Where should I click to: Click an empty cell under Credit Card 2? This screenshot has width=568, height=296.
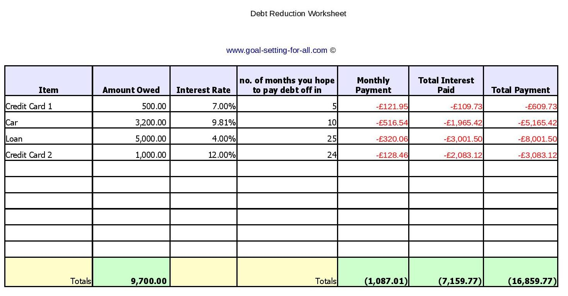coord(48,169)
